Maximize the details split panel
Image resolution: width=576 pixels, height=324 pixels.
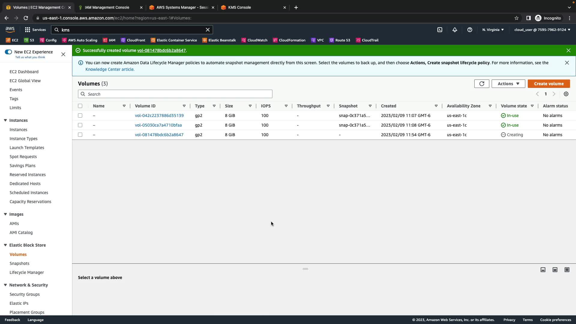[567, 270]
